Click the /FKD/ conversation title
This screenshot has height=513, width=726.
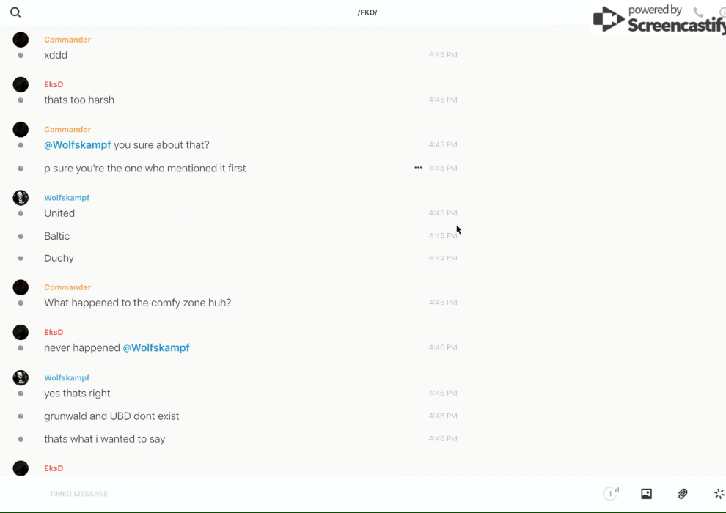pos(367,12)
